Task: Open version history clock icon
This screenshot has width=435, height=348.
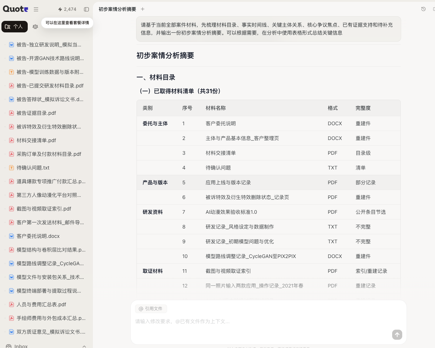Action: coord(423,9)
